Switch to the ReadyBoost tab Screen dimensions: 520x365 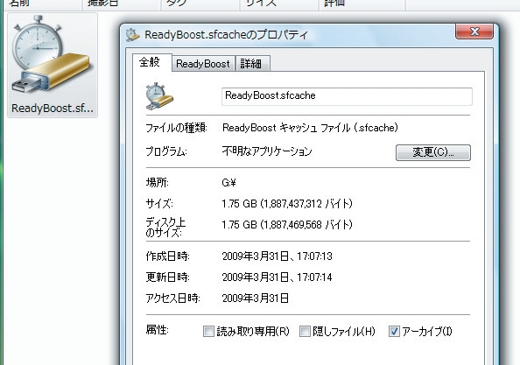coord(203,63)
